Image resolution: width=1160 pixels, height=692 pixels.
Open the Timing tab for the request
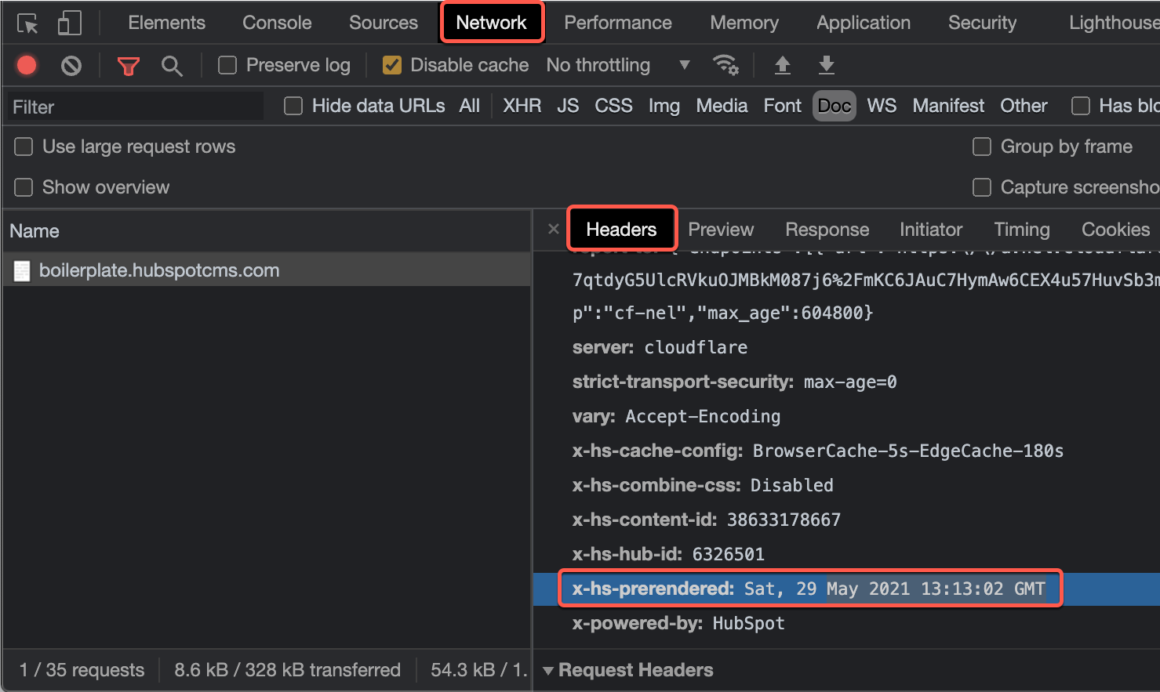pyautogui.click(x=1021, y=230)
